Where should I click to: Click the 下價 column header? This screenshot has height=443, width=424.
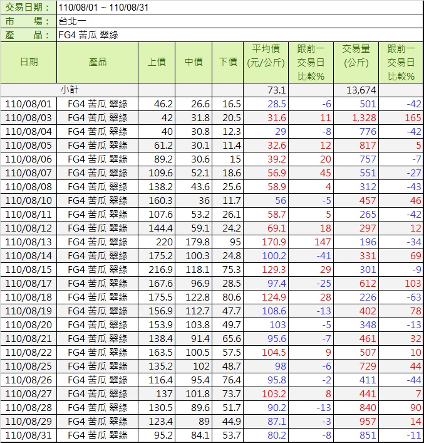[228, 62]
